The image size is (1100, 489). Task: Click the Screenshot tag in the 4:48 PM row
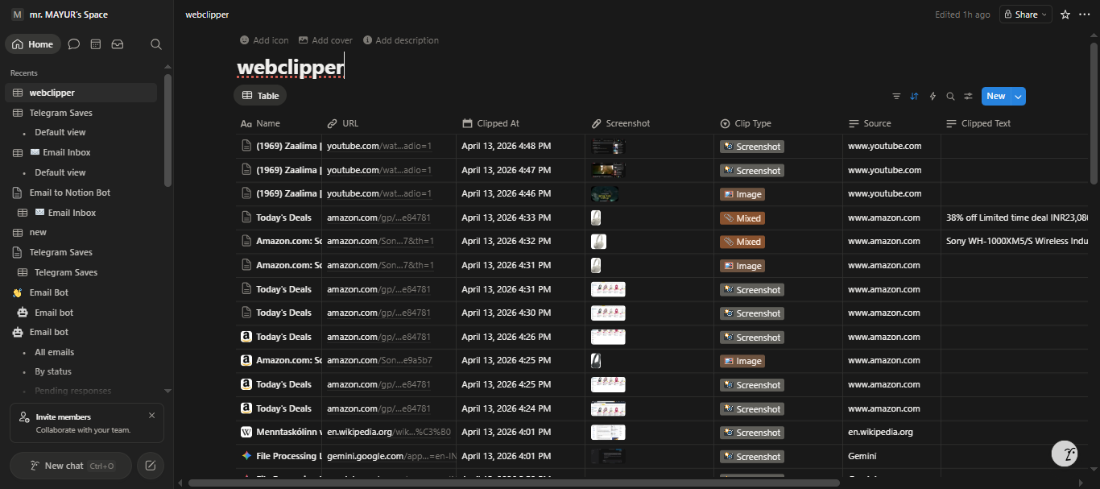752,147
